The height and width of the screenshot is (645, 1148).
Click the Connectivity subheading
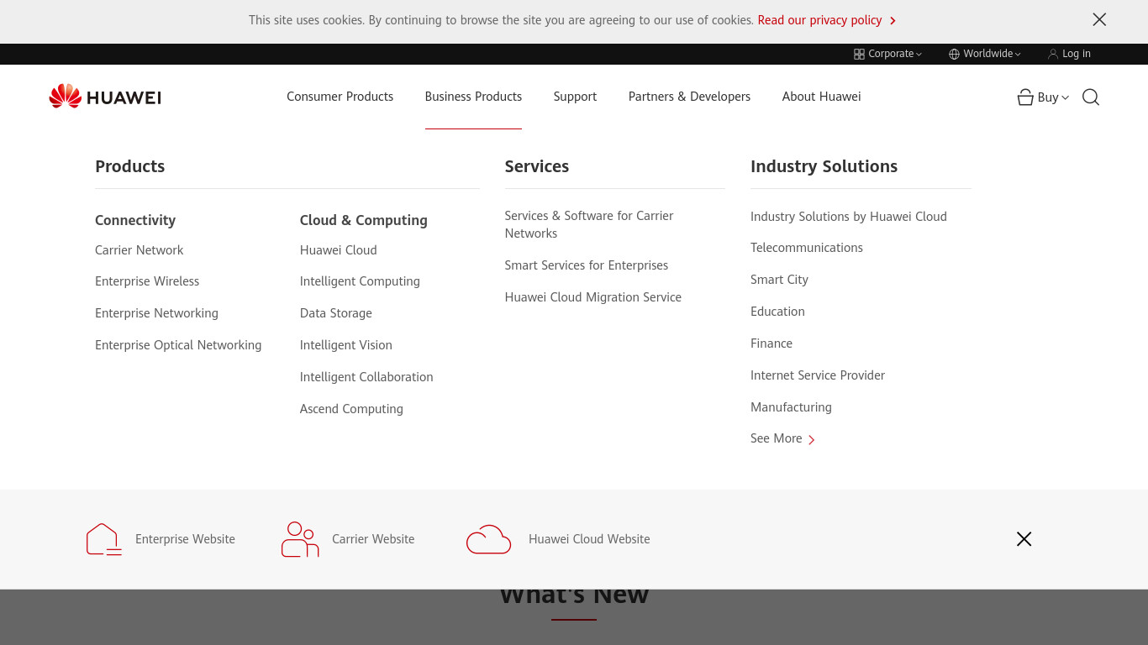click(135, 220)
